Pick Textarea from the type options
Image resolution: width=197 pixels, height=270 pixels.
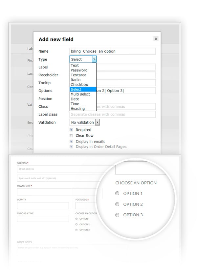coord(78,75)
